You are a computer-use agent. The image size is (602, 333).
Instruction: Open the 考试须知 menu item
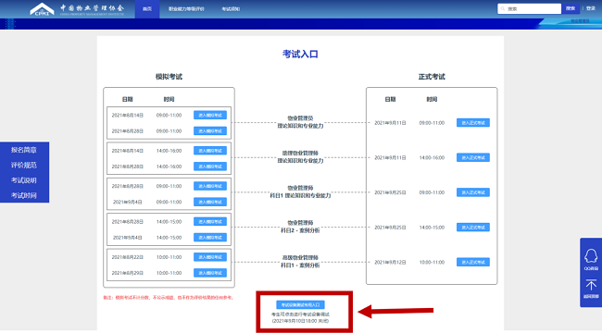[x=231, y=9]
